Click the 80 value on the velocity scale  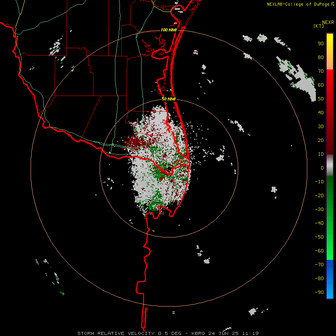click(x=321, y=57)
